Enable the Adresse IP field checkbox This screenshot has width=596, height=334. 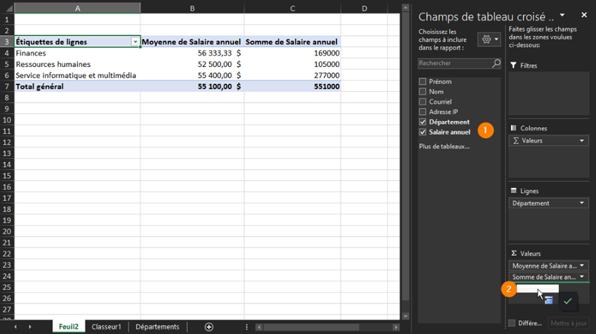[x=423, y=112]
